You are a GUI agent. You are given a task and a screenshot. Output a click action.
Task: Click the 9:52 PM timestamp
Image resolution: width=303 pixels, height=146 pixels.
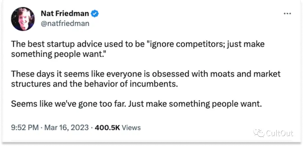tap(25, 127)
